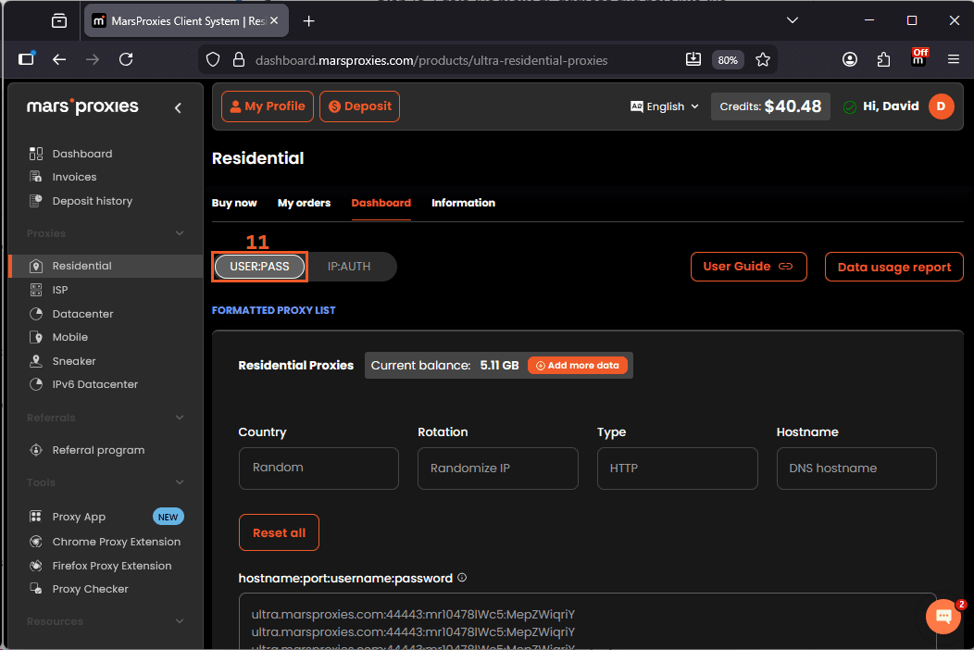The image size is (974, 650).
Task: Bookmark this page with the star icon
Action: tap(763, 59)
